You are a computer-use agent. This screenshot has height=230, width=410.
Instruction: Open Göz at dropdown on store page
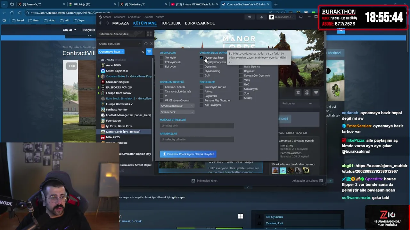point(70,30)
